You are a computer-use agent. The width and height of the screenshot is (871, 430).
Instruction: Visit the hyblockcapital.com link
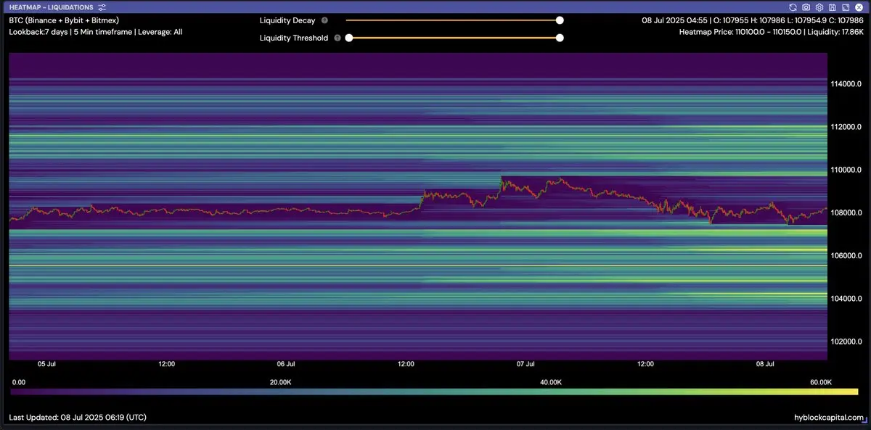tap(829, 418)
